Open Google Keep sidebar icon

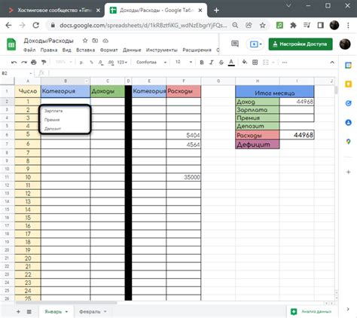348,84
